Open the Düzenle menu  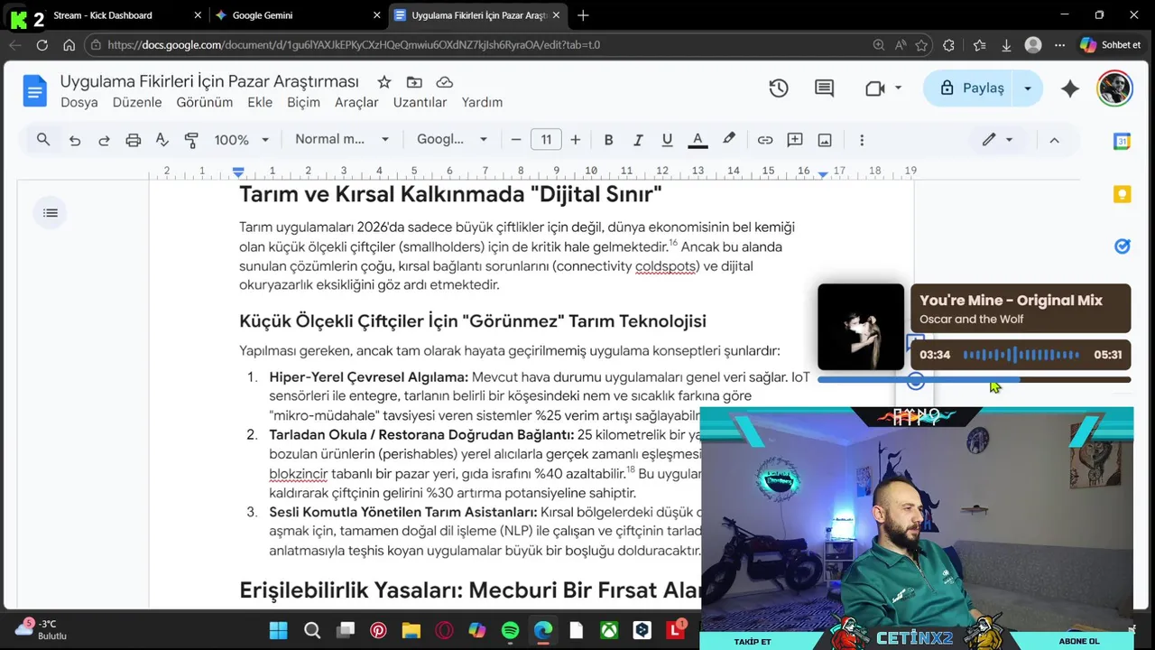pos(137,102)
